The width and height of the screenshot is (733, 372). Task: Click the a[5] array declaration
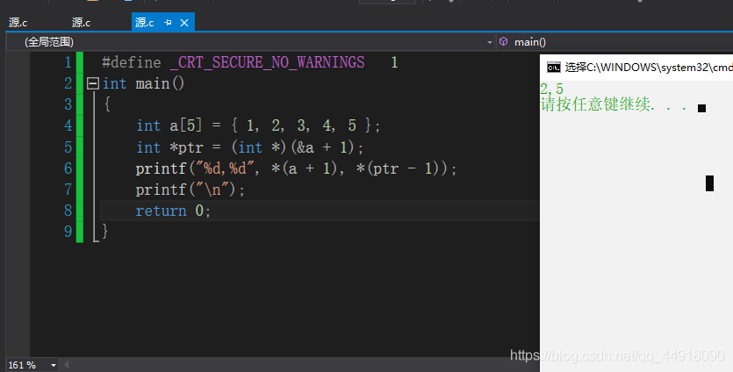(186, 125)
